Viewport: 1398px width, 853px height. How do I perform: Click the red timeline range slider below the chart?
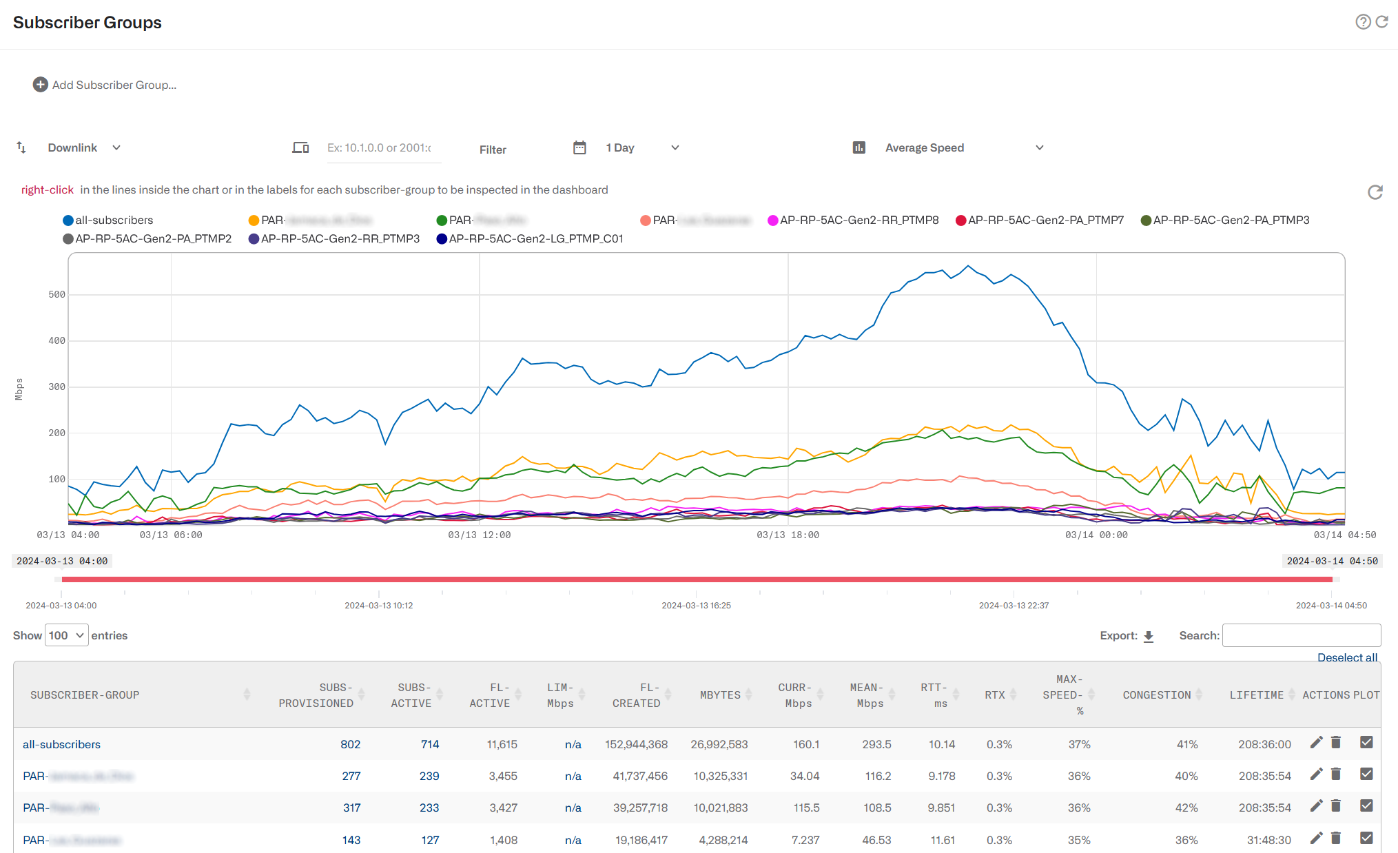point(697,579)
